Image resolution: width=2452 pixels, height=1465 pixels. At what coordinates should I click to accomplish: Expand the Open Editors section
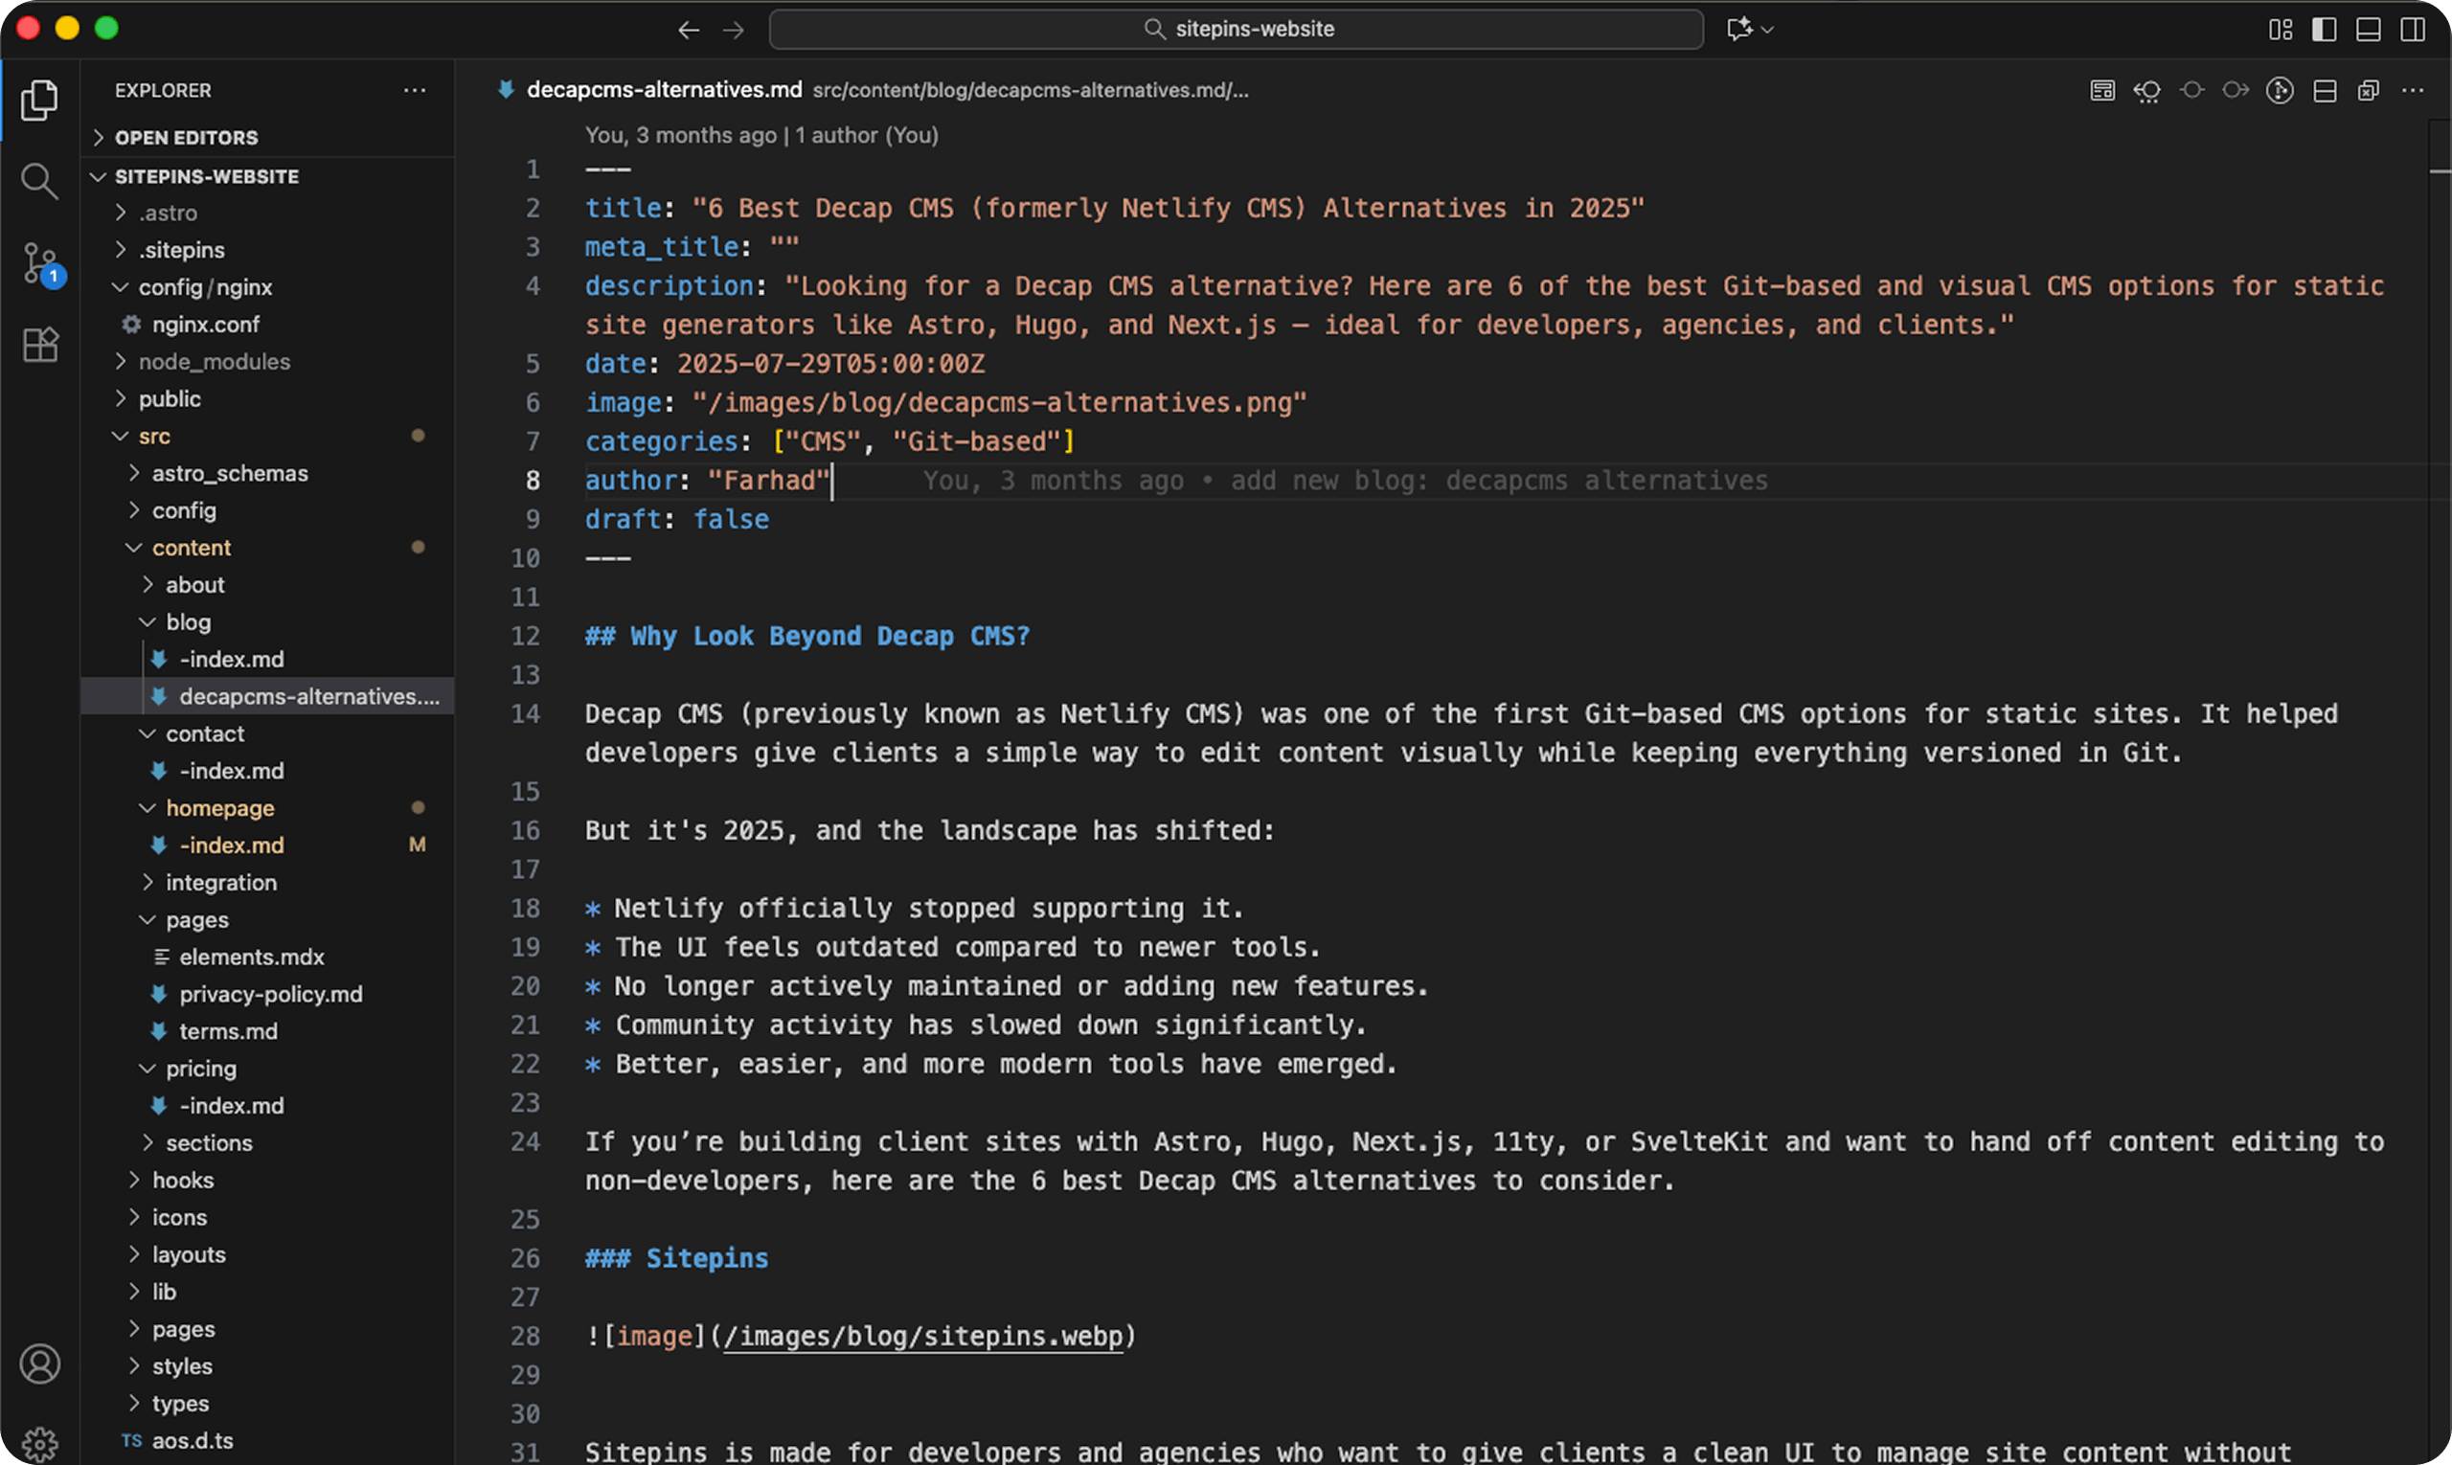(x=186, y=137)
